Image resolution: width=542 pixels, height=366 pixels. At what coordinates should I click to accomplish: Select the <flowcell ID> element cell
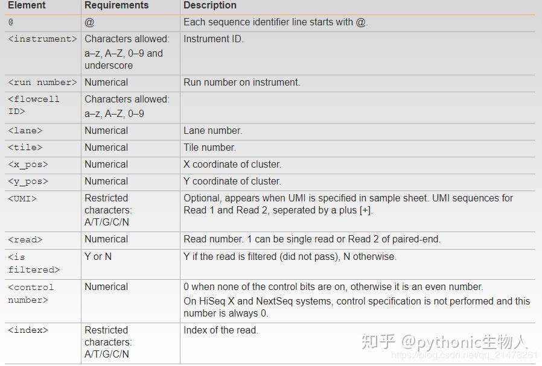[34, 106]
